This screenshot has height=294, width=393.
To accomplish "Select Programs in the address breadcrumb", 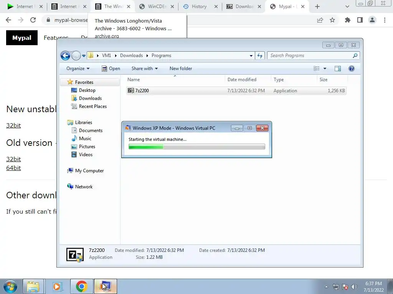I will tap(162, 56).
